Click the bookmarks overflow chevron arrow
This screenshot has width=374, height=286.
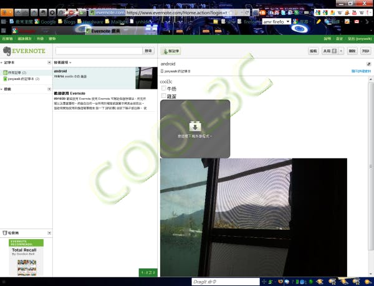click(367, 22)
